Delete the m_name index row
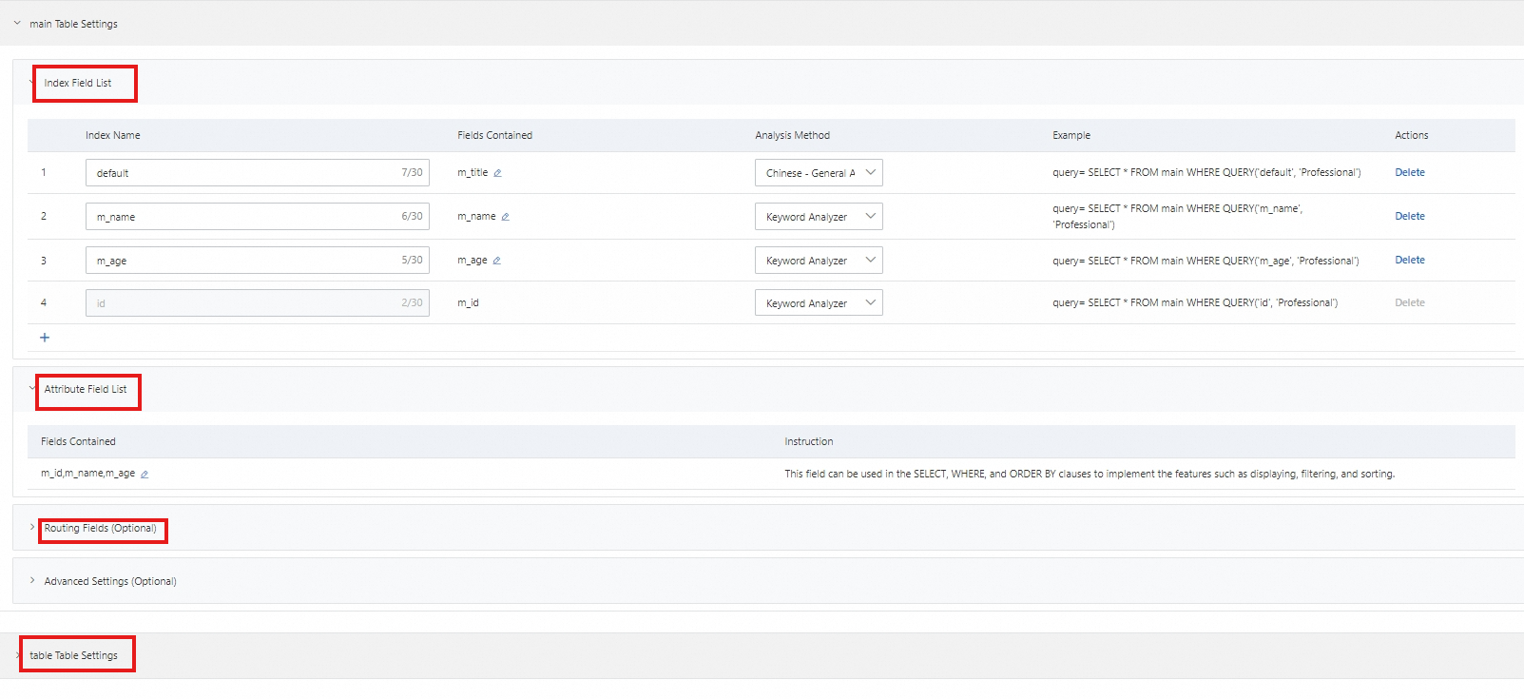 [x=1410, y=216]
